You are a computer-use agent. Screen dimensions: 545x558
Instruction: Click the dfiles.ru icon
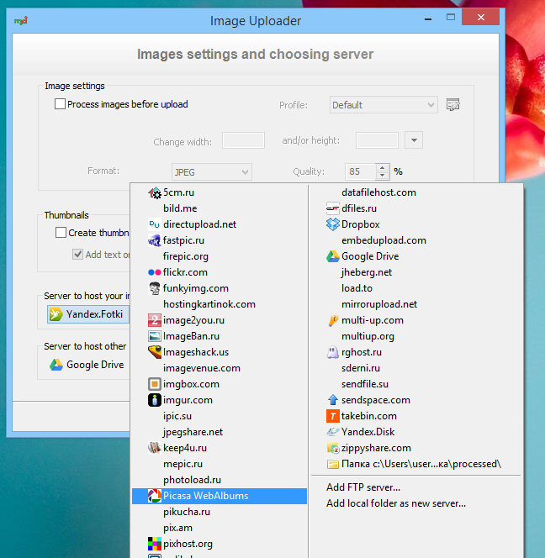333,208
